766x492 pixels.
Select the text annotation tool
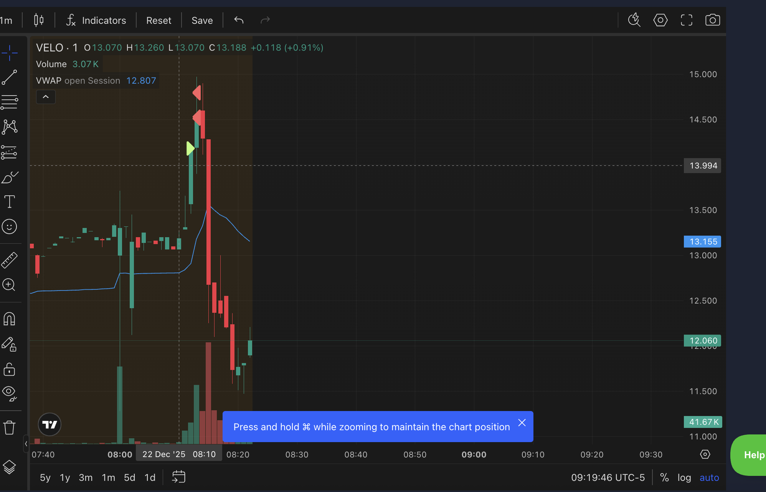click(10, 202)
